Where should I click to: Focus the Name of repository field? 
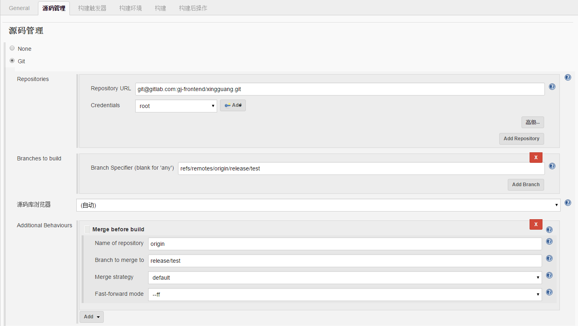(345, 244)
